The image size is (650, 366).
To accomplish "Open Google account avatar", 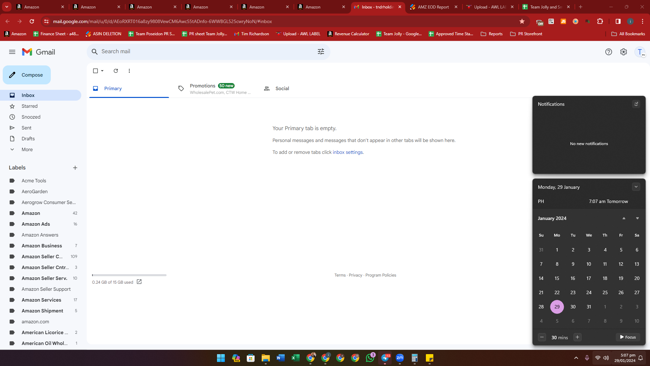I will (x=640, y=52).
